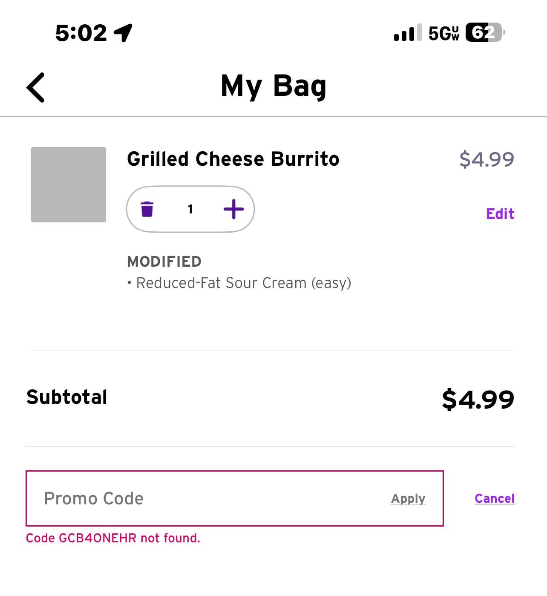Tap the My Bag page title
This screenshot has width=547, height=596.
[273, 86]
